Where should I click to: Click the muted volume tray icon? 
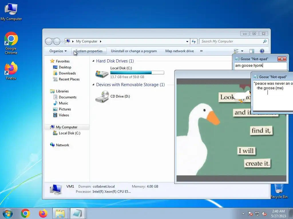tap(264, 214)
